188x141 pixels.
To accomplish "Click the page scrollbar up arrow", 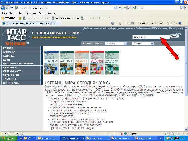I will click(x=186, y=28).
